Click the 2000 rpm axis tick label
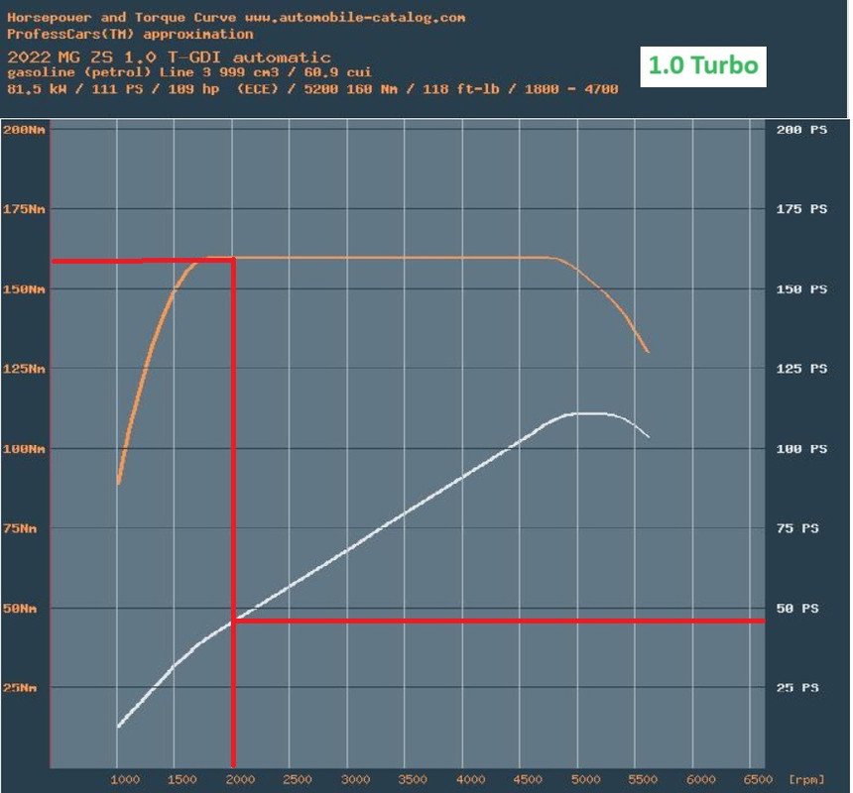 (240, 779)
